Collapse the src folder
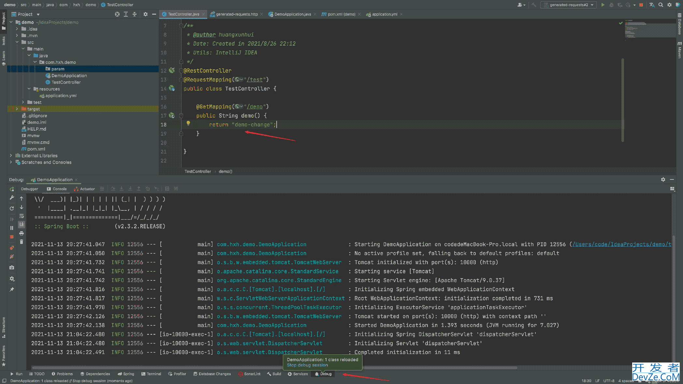This screenshot has height=384, width=683. click(17, 42)
